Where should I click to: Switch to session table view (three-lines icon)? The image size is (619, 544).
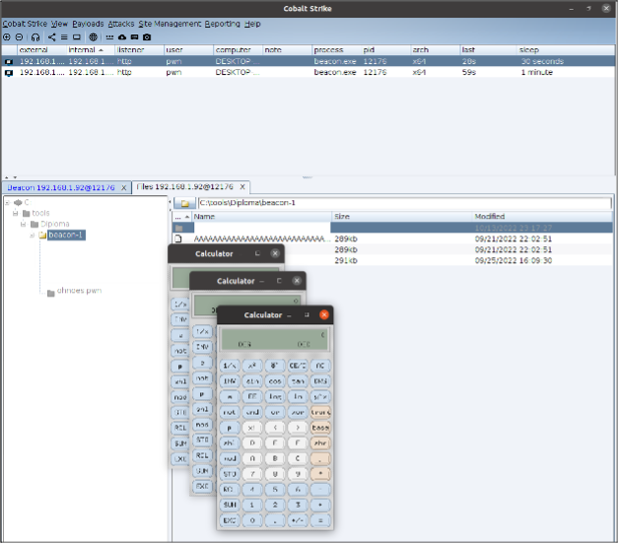(x=64, y=37)
